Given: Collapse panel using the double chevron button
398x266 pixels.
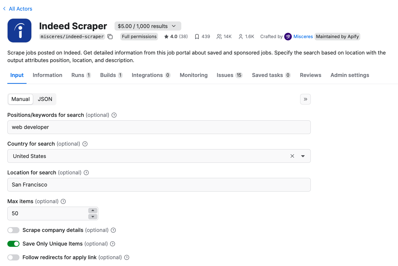Looking at the screenshot, I should (305, 99).
